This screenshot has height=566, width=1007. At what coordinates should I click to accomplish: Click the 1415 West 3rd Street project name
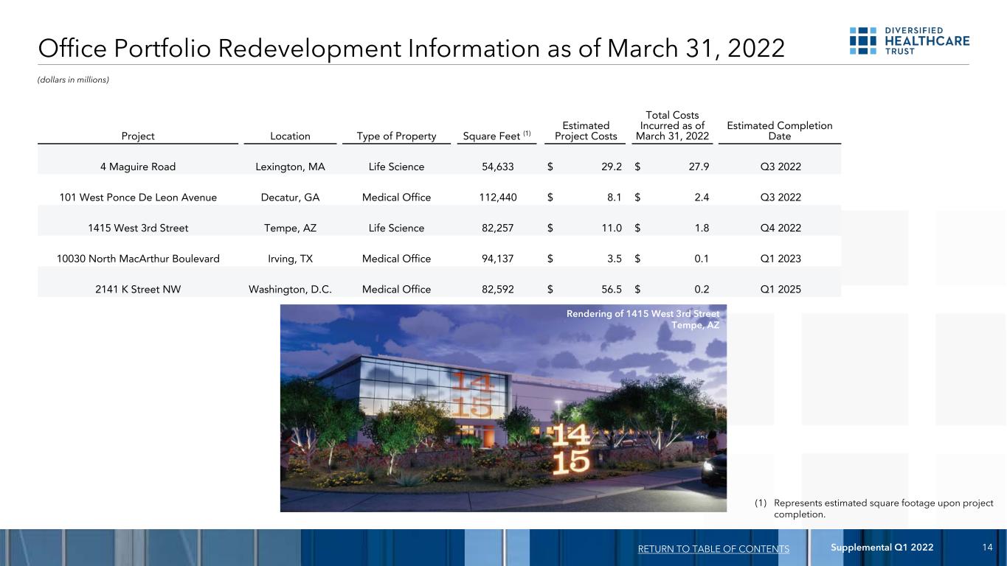[x=138, y=228]
